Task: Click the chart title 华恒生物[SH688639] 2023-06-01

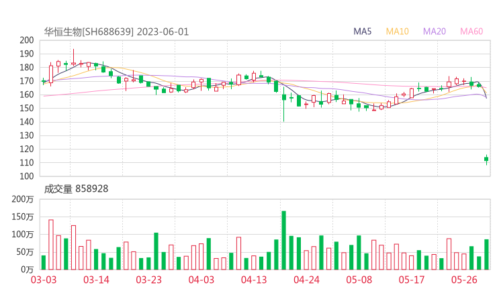Action: coord(116,32)
